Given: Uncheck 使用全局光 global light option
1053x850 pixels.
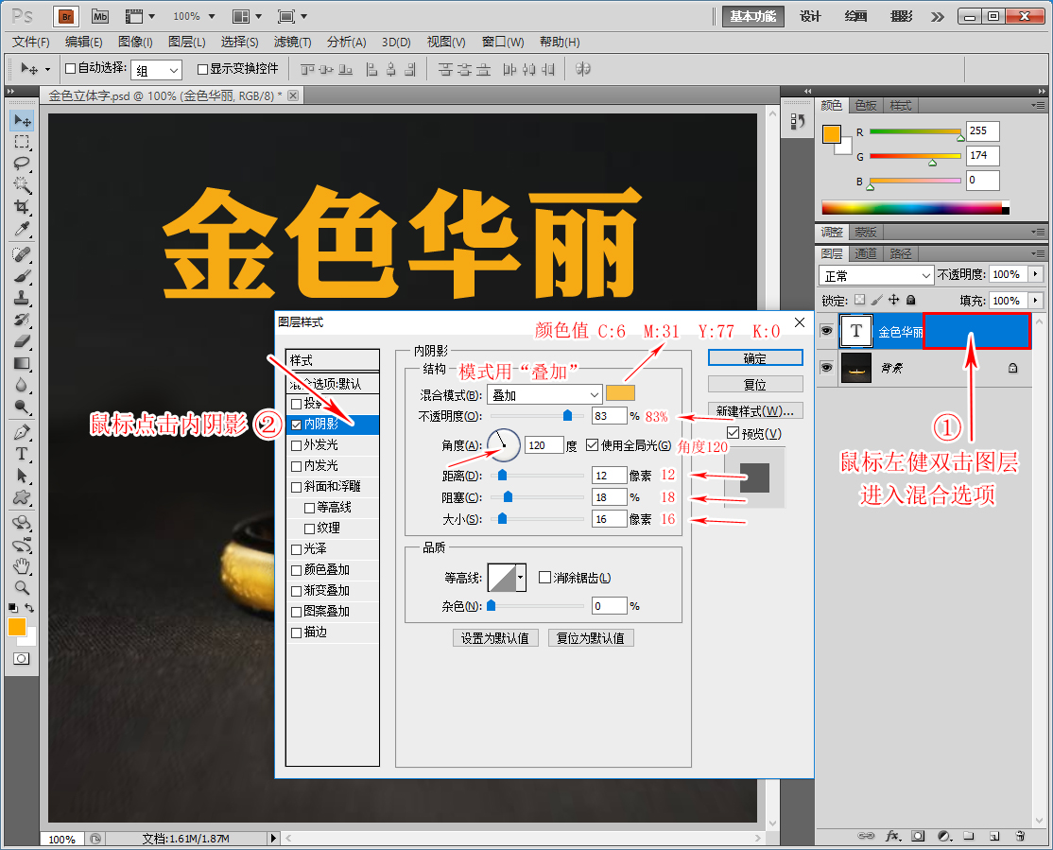Looking at the screenshot, I should 594,445.
